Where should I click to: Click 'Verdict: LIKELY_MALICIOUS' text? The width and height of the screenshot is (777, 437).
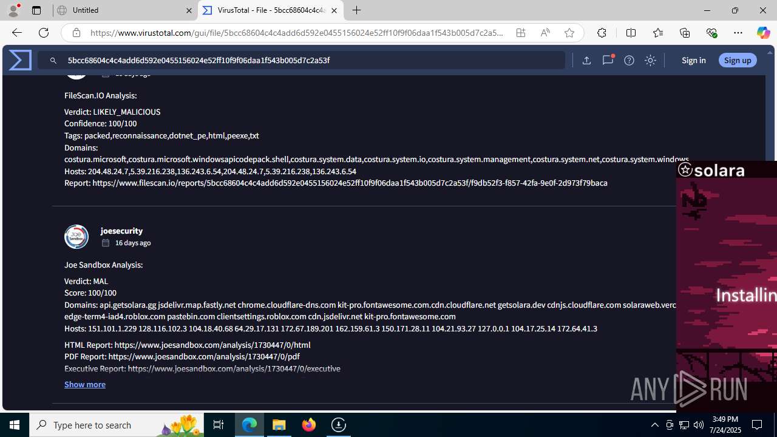[112, 112]
